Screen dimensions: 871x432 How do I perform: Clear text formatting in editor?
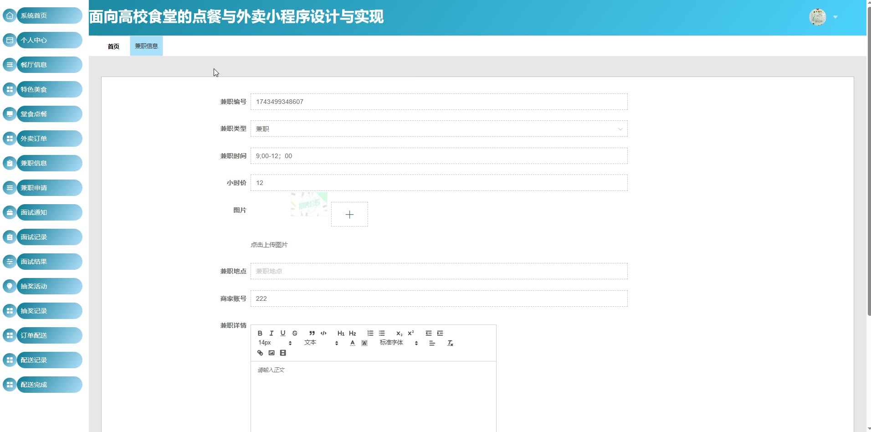click(450, 343)
